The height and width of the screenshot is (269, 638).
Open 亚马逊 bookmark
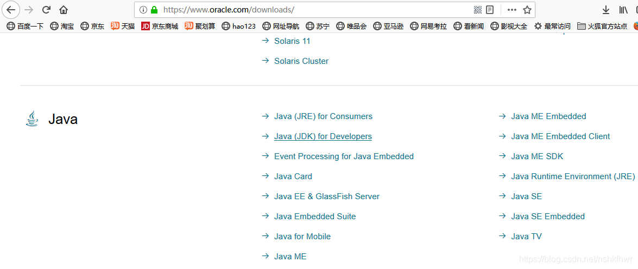tap(388, 27)
